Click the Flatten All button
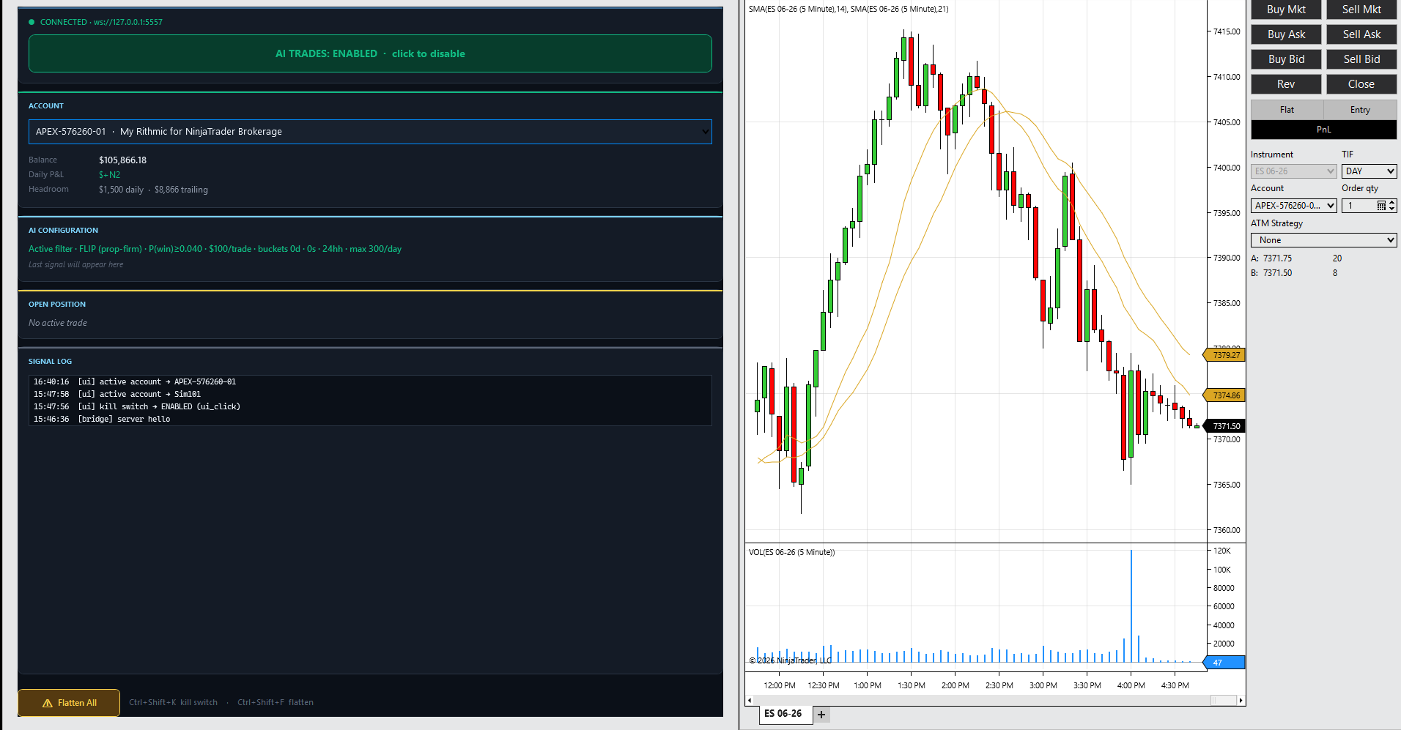This screenshot has height=730, width=1401. point(69,703)
